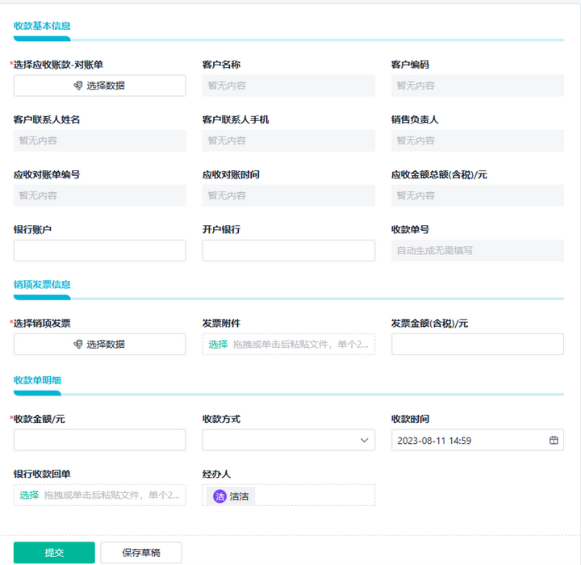Image resolution: width=581 pixels, height=565 pixels.
Task: Click calendar icon in 收款时间 field
Action: pyautogui.click(x=554, y=441)
